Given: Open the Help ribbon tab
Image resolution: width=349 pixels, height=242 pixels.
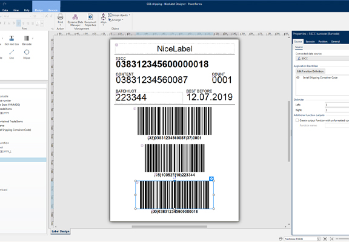Looking at the screenshot, I should (x=27, y=10).
